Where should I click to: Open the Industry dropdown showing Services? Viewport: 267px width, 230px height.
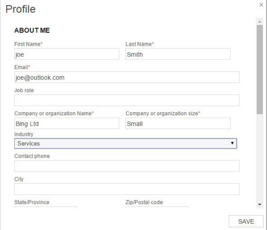point(126,143)
